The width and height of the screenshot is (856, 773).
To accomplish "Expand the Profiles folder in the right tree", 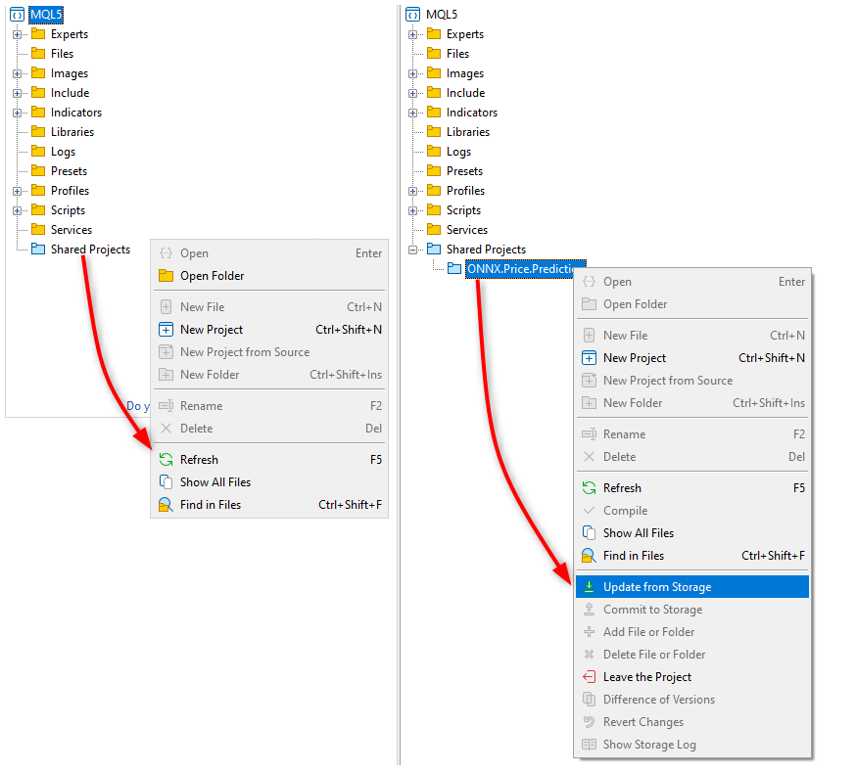I will [413, 191].
